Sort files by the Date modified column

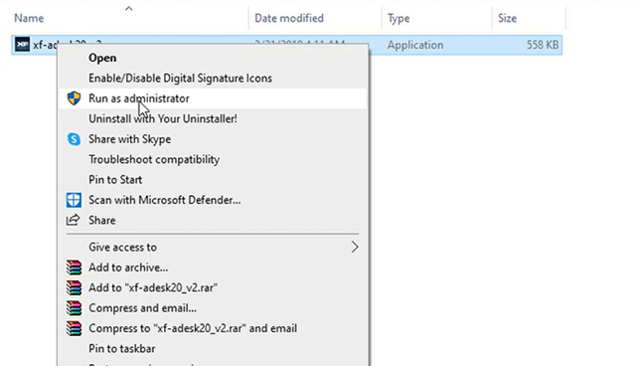click(289, 18)
